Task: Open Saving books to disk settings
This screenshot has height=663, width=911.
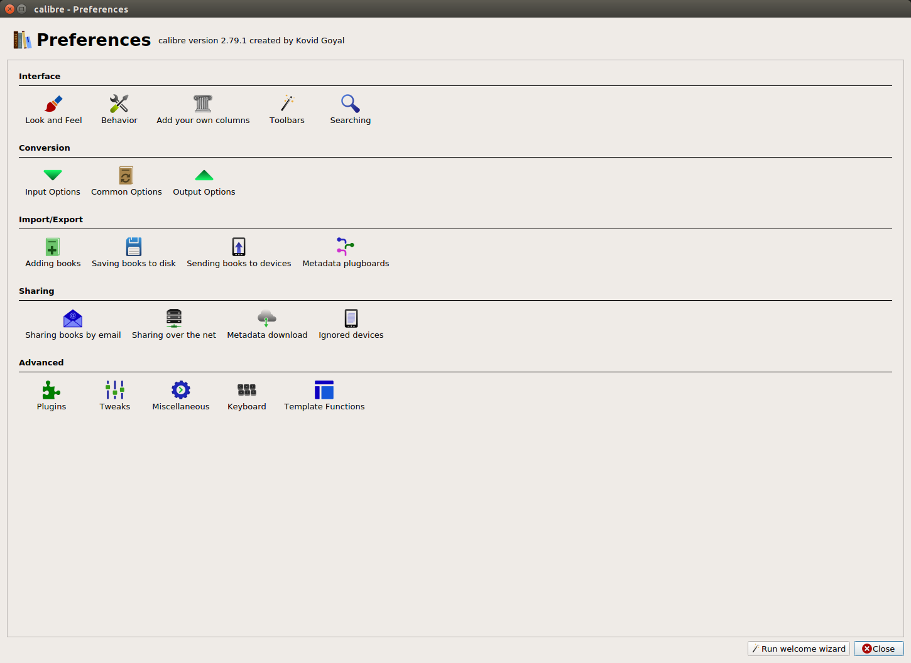Action: click(x=134, y=253)
